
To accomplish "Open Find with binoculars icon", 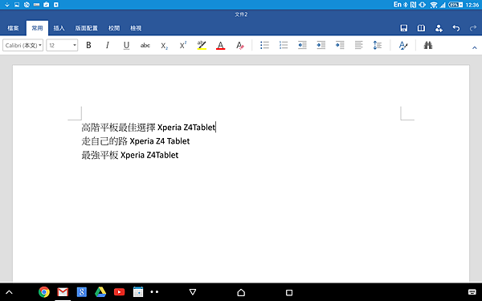I will pyautogui.click(x=428, y=45).
